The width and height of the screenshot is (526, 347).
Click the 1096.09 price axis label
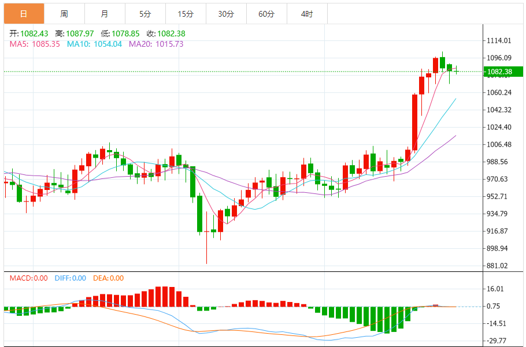pos(499,58)
